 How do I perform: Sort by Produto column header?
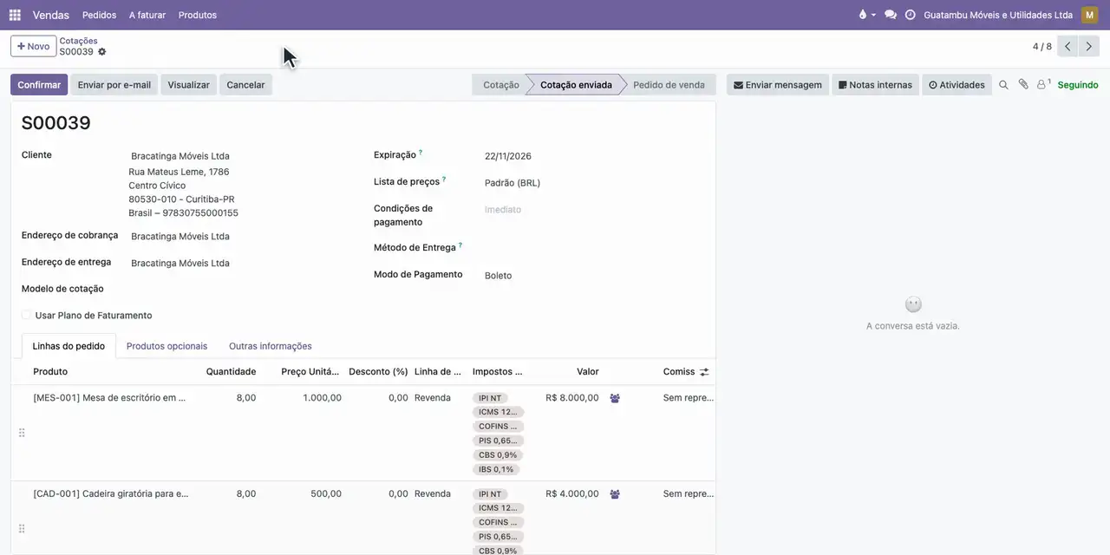[x=50, y=372]
